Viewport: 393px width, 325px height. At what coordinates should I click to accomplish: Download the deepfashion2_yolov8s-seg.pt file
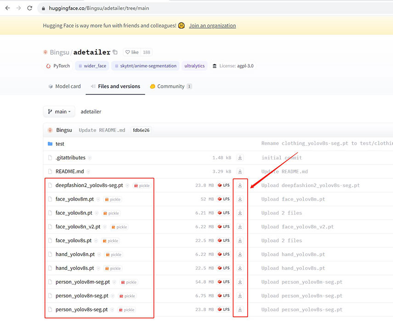pyautogui.click(x=240, y=185)
